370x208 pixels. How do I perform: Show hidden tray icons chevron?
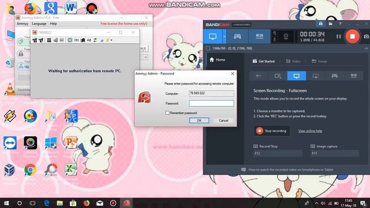coord(316,203)
